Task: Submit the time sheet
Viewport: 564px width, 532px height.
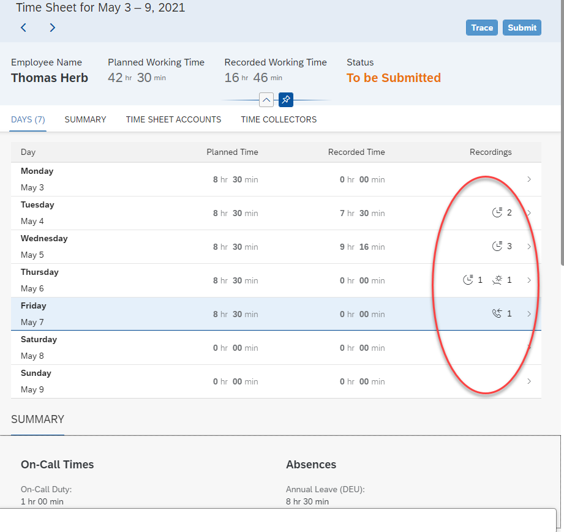Action: click(x=522, y=28)
